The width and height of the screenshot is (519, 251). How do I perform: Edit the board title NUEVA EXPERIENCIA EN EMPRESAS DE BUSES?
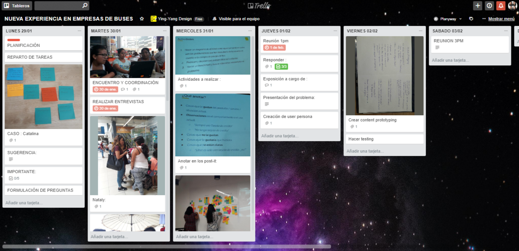pyautogui.click(x=69, y=19)
